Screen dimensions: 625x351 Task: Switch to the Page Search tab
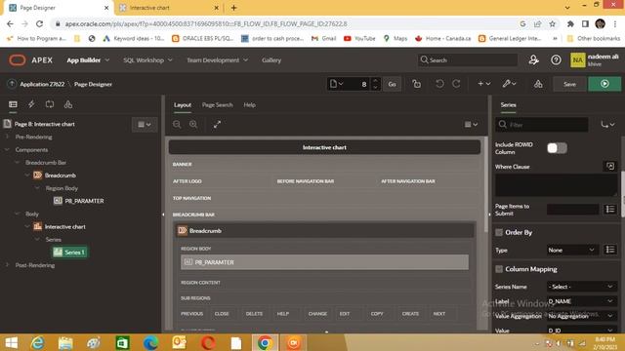coord(217,105)
